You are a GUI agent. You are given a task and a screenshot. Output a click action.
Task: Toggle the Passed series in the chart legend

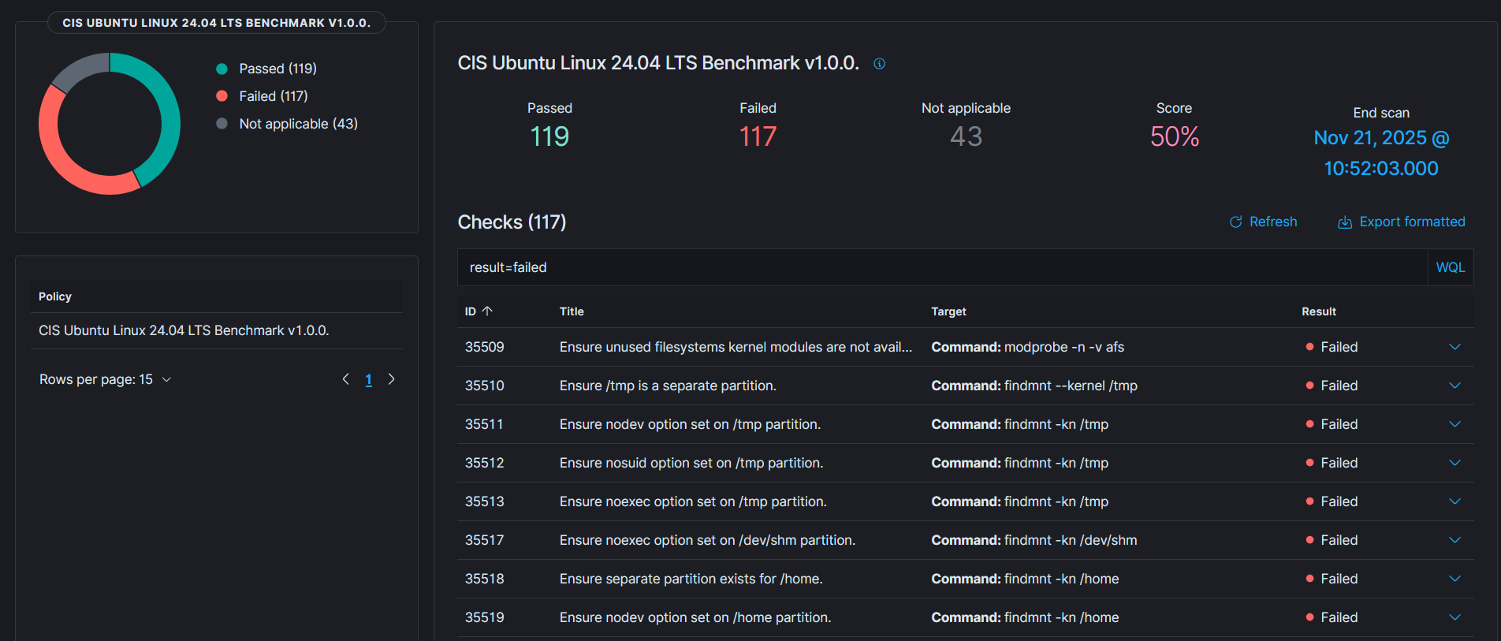point(266,69)
